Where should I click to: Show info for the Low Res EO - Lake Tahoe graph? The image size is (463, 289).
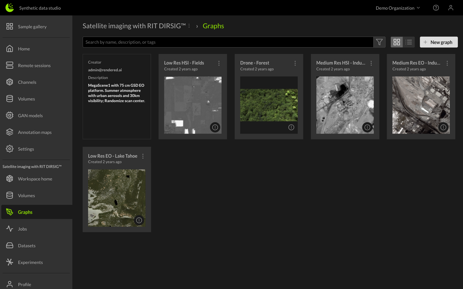[139, 220]
